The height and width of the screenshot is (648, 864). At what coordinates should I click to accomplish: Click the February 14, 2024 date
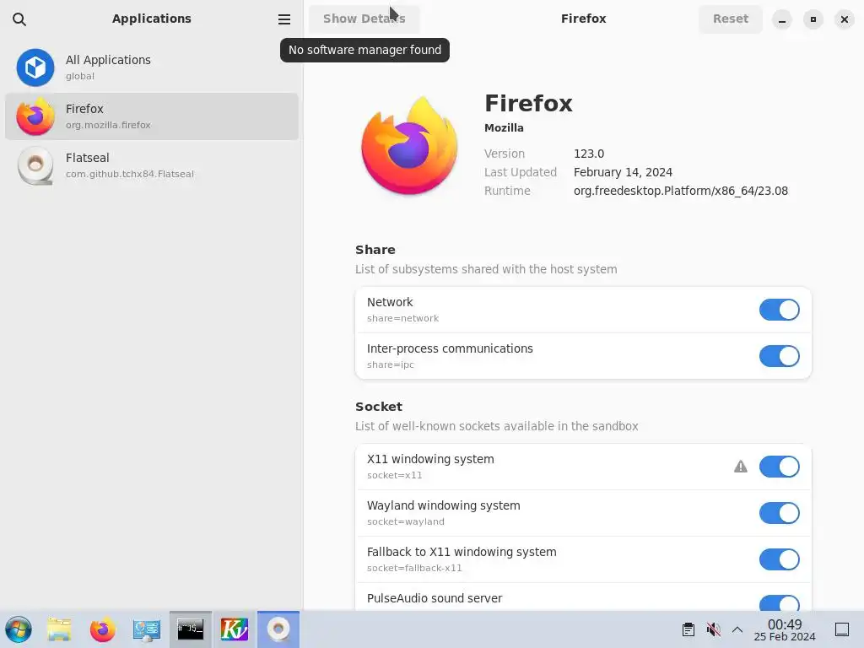[623, 172]
